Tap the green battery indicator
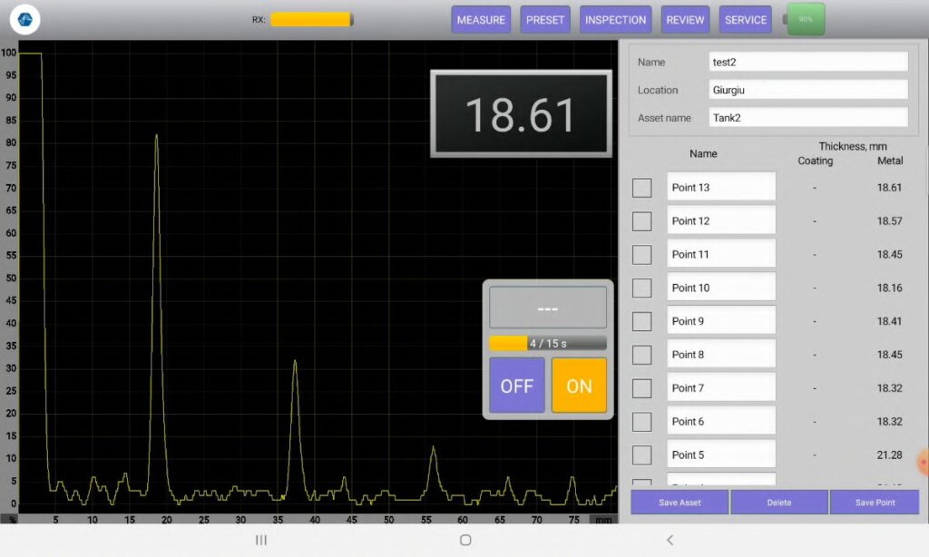Image resolution: width=929 pixels, height=557 pixels. (806, 20)
